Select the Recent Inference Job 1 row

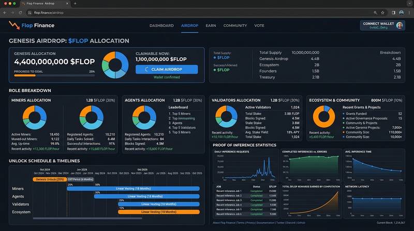coord(246,191)
